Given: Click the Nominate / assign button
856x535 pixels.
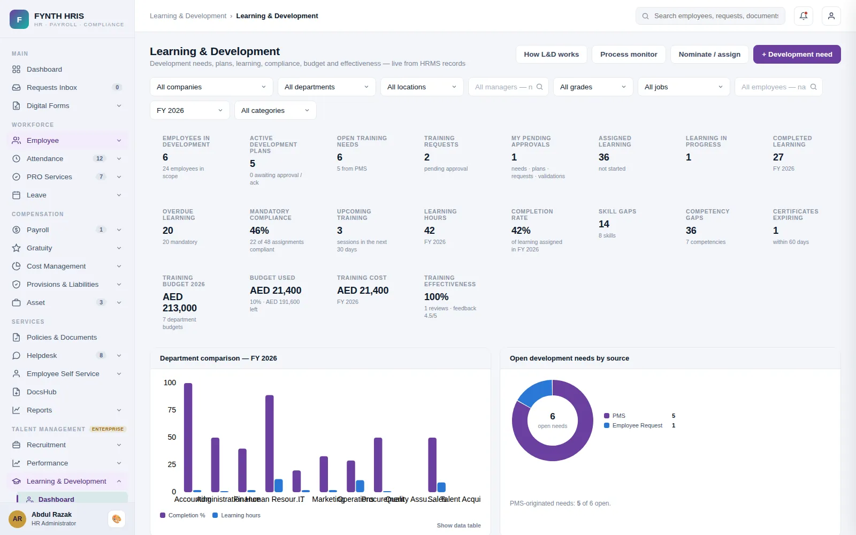Looking at the screenshot, I should tap(709, 55).
